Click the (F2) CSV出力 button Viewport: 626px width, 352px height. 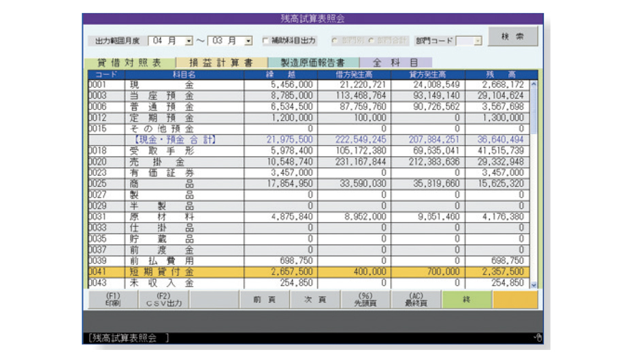pos(164,300)
